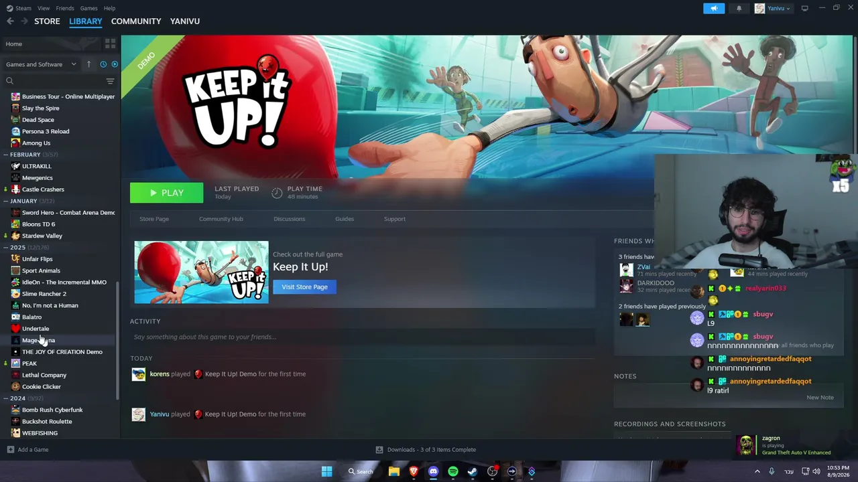Open korens' profile from the activity feed
This screenshot has height=482, width=858.
pos(160,374)
